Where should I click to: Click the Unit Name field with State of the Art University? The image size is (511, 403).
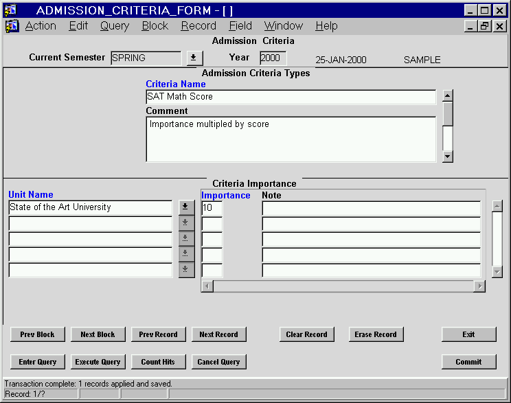coord(90,207)
